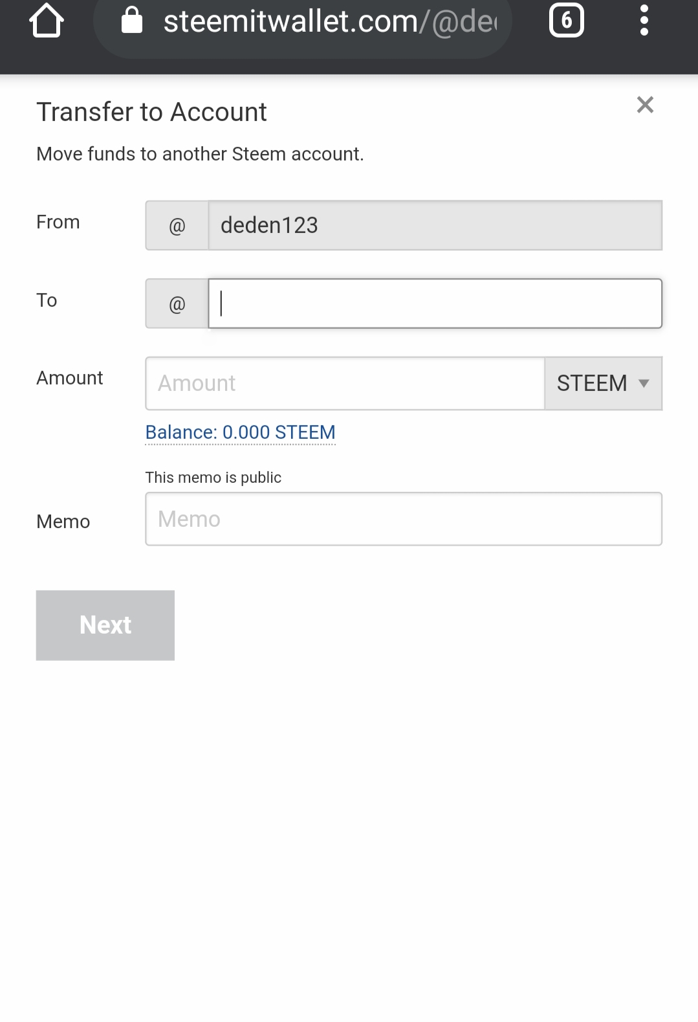Image resolution: width=698 pixels, height=1022 pixels.
Task: Tap the steemitwallet.com address bar
Action: point(330,22)
